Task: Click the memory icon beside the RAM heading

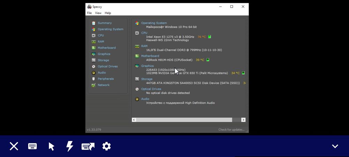Action: click(x=137, y=46)
